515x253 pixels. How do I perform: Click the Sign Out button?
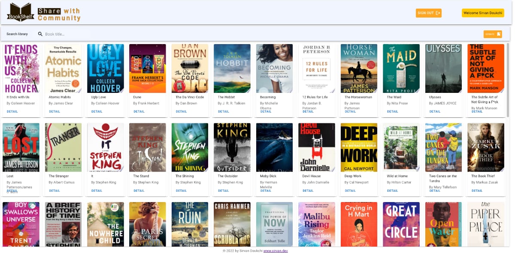tap(428, 13)
